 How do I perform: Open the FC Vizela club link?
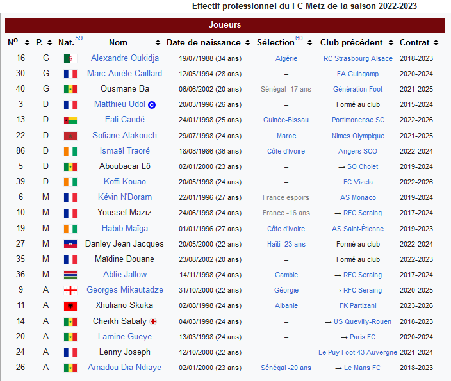358,182
